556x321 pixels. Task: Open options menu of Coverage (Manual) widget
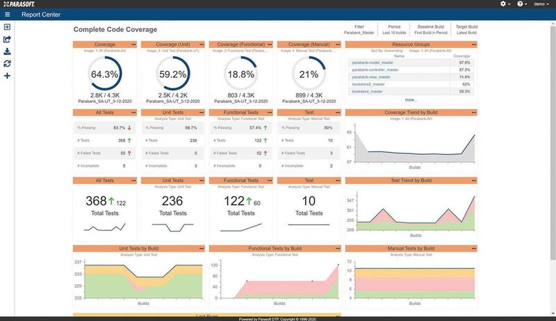tap(338, 44)
